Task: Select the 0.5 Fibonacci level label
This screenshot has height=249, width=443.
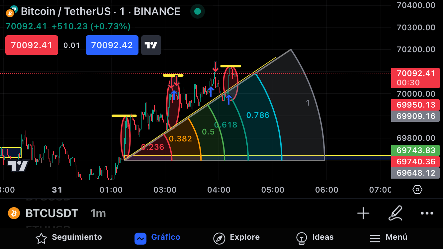Action: pyautogui.click(x=208, y=132)
